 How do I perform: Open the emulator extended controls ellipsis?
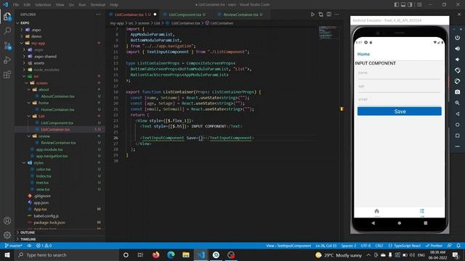pyautogui.click(x=457, y=146)
